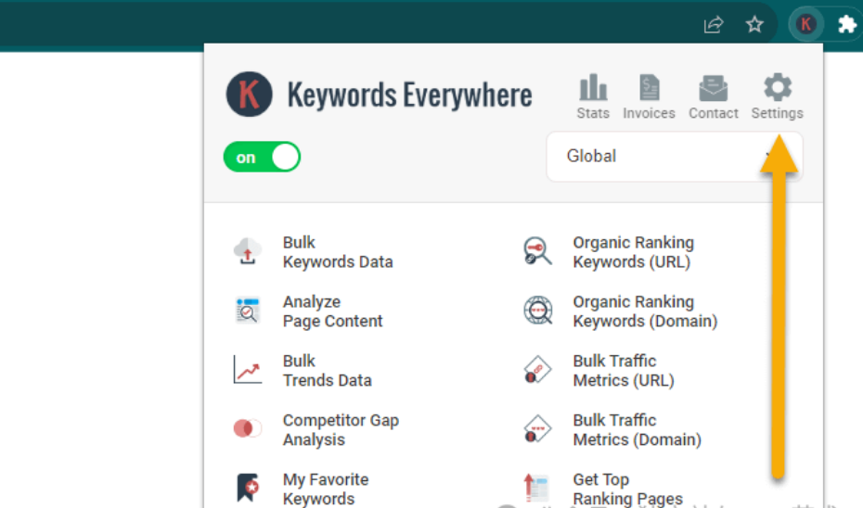Select Analyze Page Content
Viewport: 863px width, 508px height.
[x=332, y=311]
